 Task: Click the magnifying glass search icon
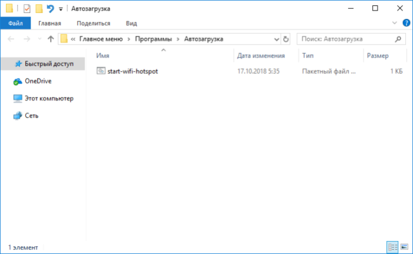pos(398,39)
